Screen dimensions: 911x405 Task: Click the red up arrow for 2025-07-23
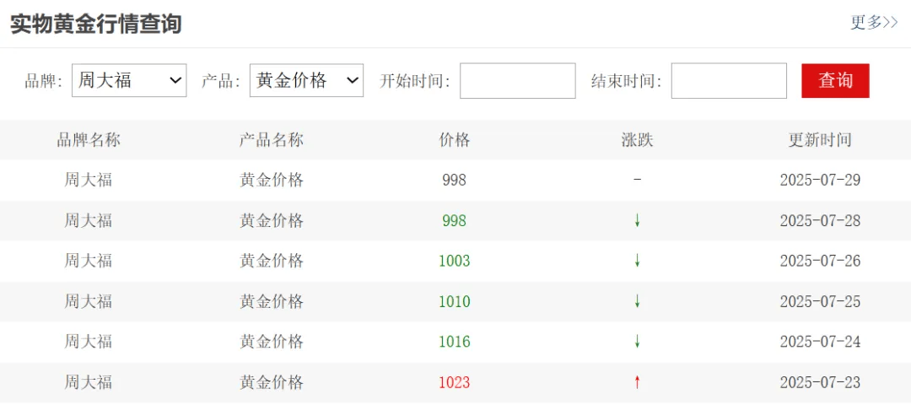coord(638,382)
